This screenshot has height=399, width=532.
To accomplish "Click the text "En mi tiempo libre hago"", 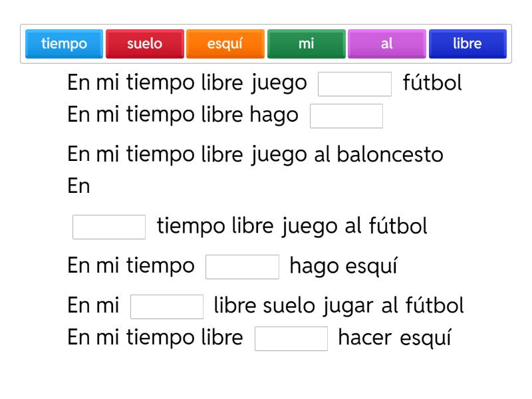I will (183, 115).
